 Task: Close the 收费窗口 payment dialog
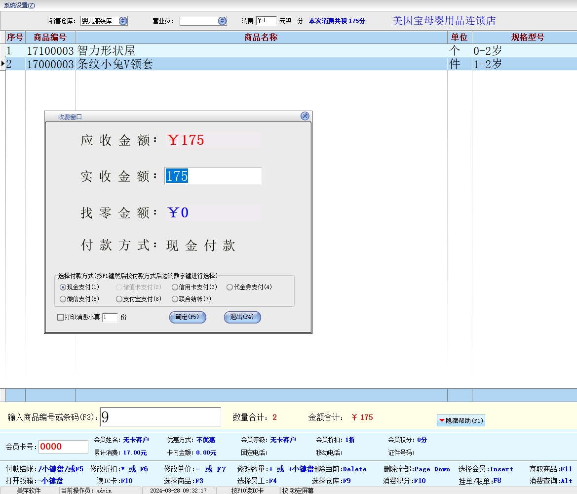tap(305, 116)
